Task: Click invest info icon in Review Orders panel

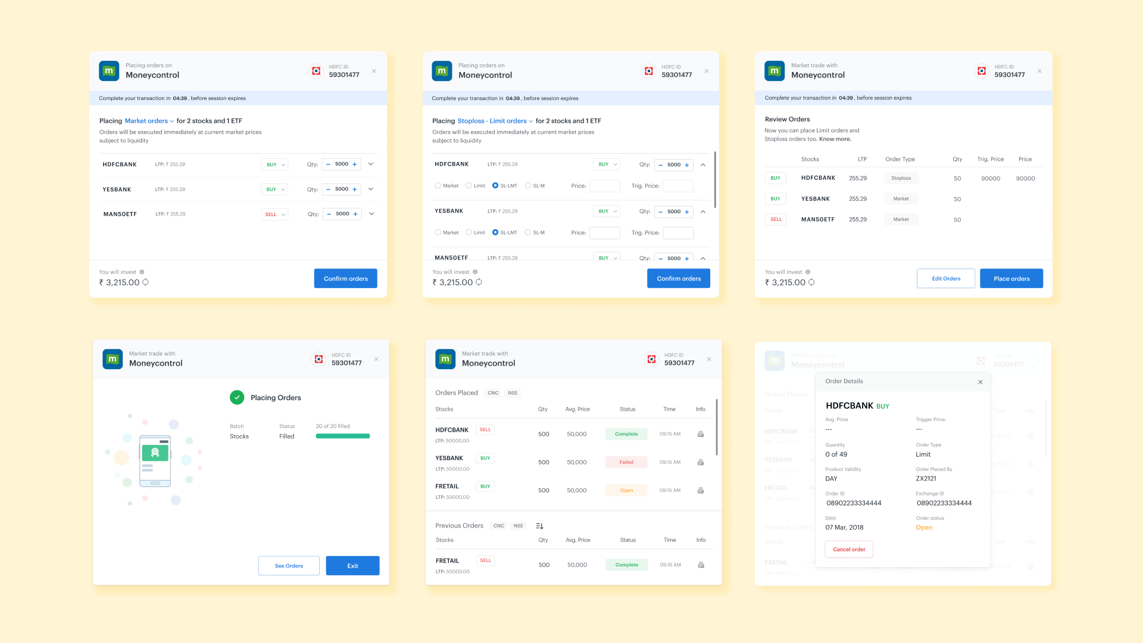Action: pyautogui.click(x=808, y=272)
